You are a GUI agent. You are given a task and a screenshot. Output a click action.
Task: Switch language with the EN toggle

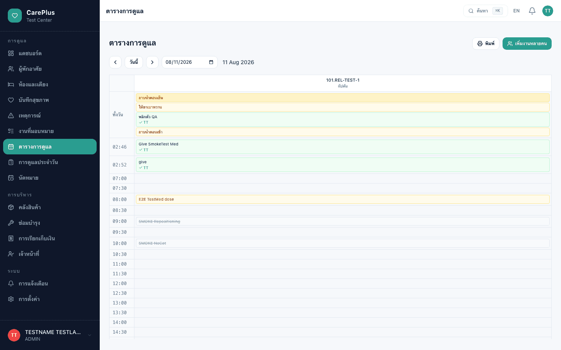click(517, 11)
